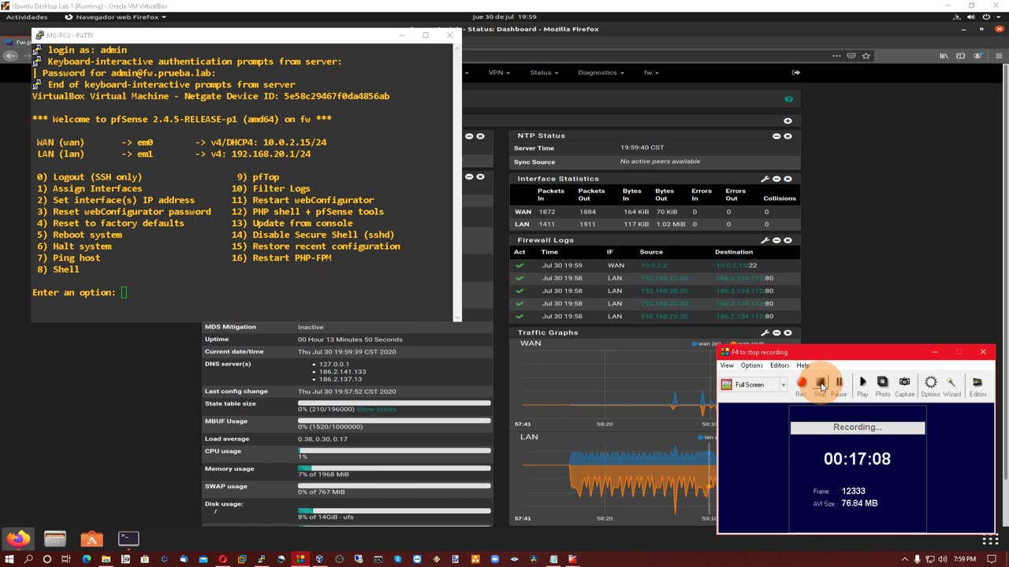This screenshot has width=1009, height=567.
Task: Expand the Diagnostics menu in pfSense
Action: 601,72
